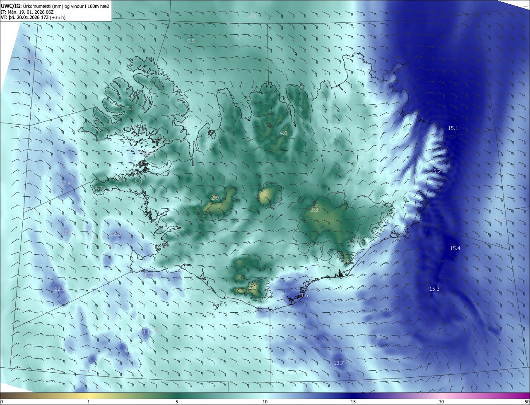This screenshot has height=405, width=530.
Task: Click the "12.9" value in the southwest ocean
Action: (x=60, y=289)
